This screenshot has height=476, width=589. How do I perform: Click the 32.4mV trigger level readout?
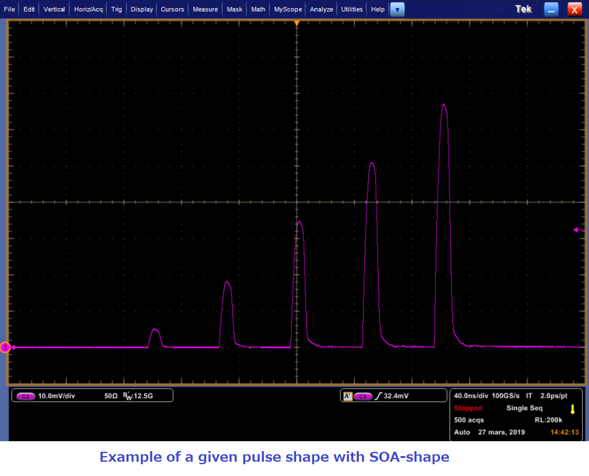397,396
